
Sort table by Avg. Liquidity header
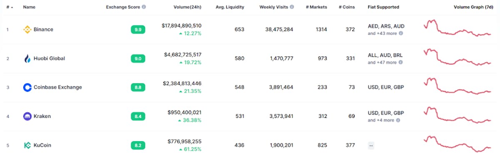click(x=230, y=7)
